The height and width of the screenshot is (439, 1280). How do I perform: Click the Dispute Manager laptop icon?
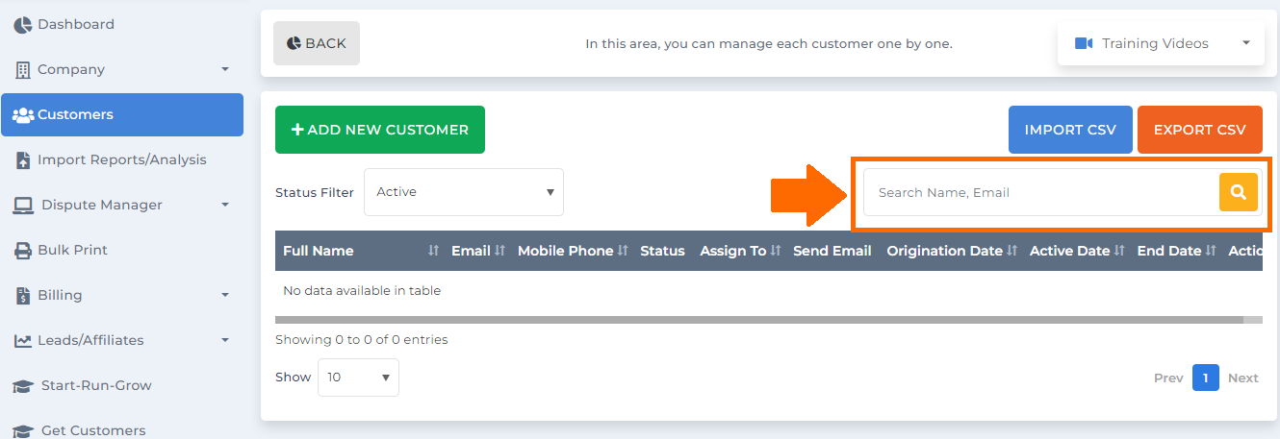click(x=24, y=206)
